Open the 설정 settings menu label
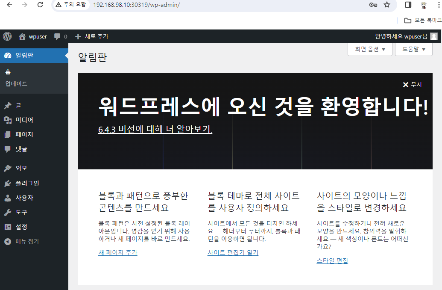 click(x=21, y=227)
